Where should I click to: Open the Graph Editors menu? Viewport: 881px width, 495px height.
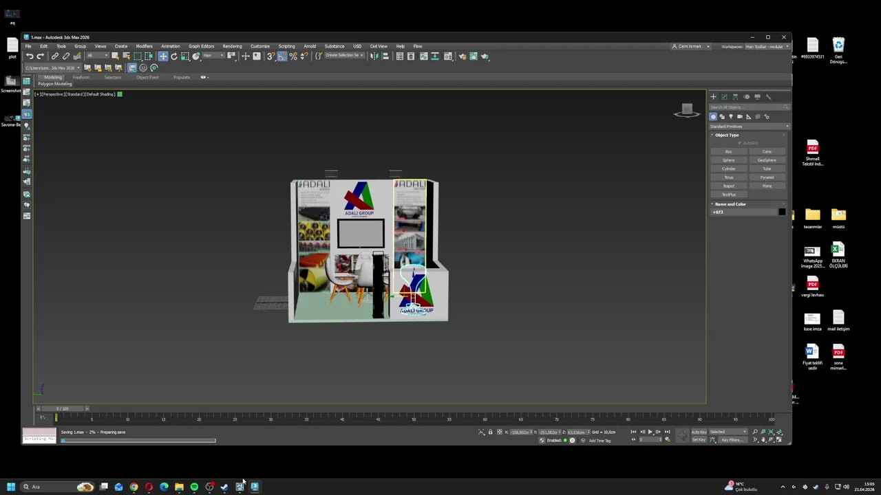[x=201, y=46]
